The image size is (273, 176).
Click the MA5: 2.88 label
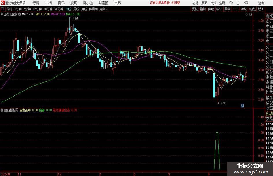pos(28,14)
